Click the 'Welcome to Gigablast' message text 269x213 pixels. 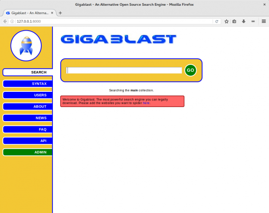pyautogui.click(x=115, y=101)
